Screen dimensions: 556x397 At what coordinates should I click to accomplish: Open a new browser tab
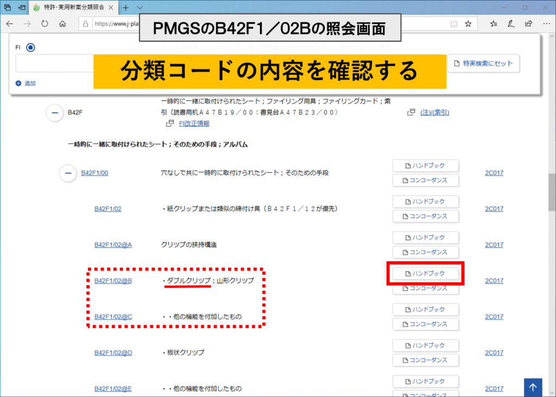point(125,8)
